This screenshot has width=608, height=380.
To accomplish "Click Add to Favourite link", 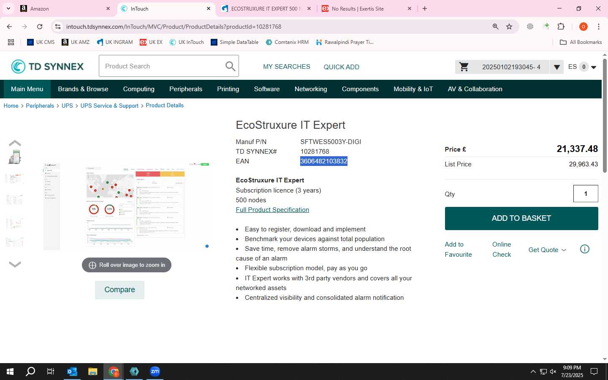I will [x=458, y=250].
